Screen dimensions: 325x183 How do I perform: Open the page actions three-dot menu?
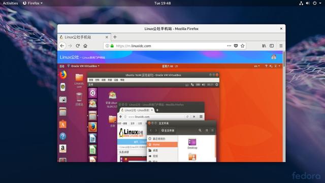click(x=229, y=46)
